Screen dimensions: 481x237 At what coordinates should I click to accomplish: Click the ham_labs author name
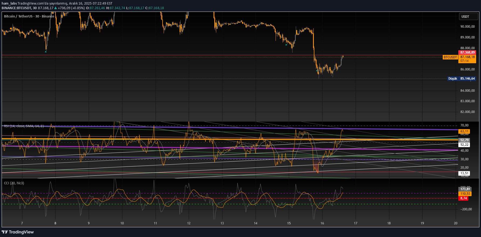pyautogui.click(x=9, y=3)
